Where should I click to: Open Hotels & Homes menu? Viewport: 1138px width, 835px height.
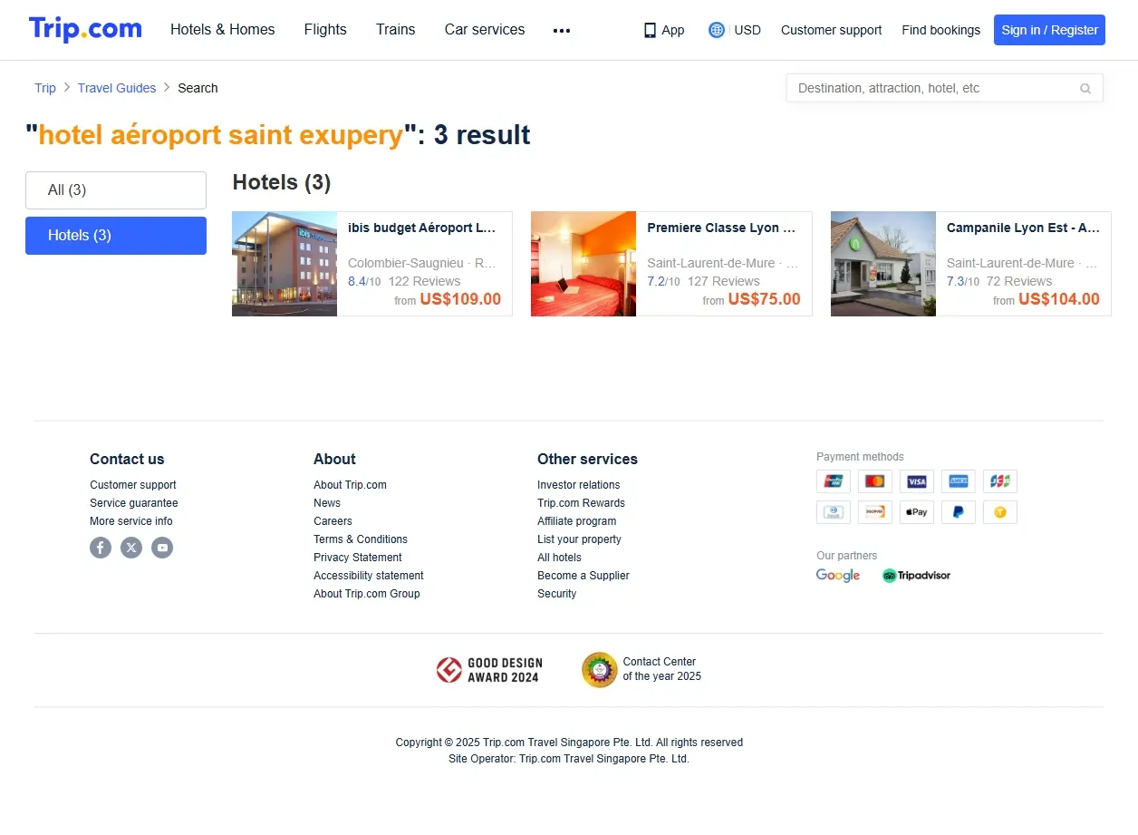[223, 30]
